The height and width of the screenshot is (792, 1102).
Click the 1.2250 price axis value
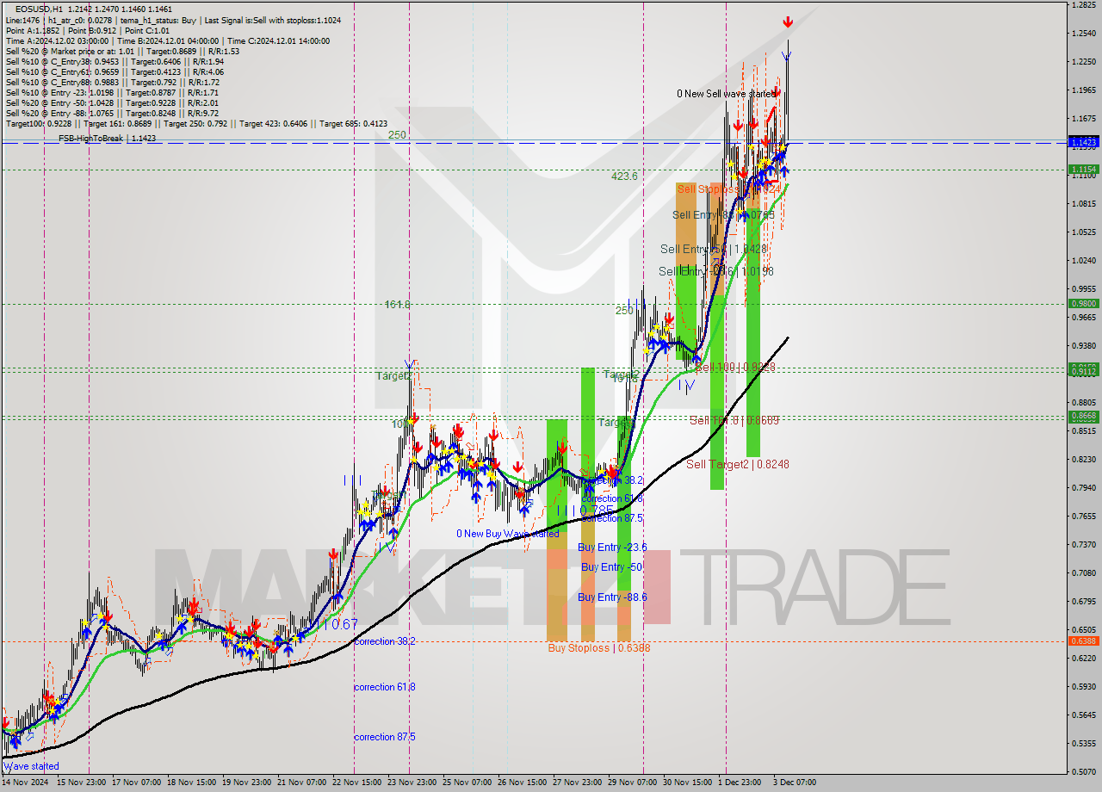tap(1083, 62)
